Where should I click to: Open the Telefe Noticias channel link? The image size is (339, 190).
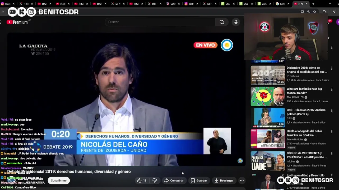click(295, 139)
